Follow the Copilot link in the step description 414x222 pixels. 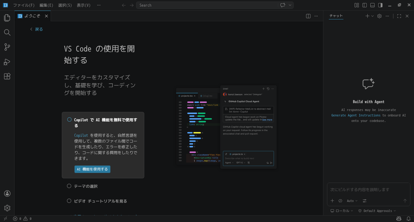tap(81, 136)
